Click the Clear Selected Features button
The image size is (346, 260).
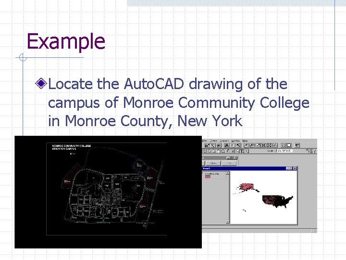click(289, 145)
